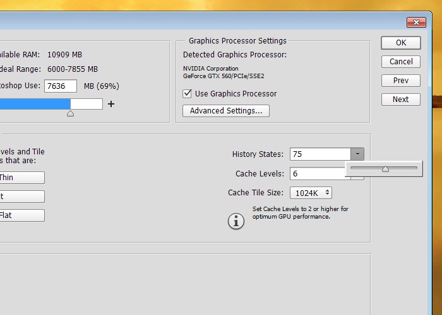Click the History States field showing 75
This screenshot has height=315, width=442.
(320, 154)
